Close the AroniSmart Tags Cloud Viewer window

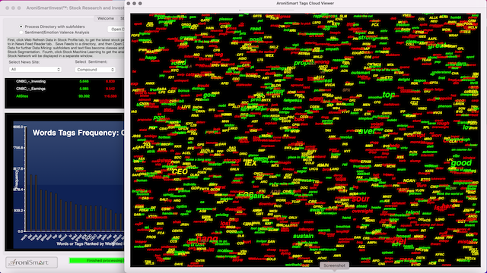coord(129,3)
